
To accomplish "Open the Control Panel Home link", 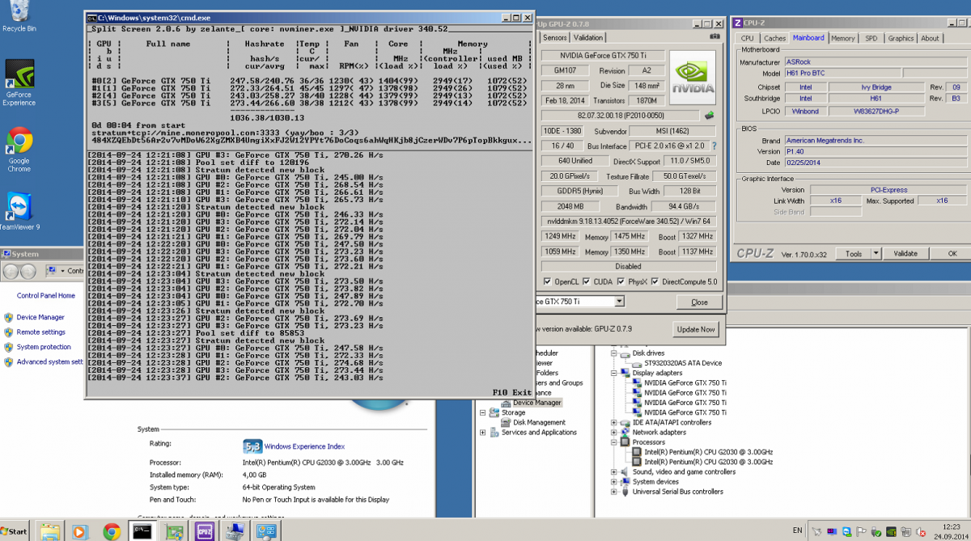I will click(x=46, y=296).
